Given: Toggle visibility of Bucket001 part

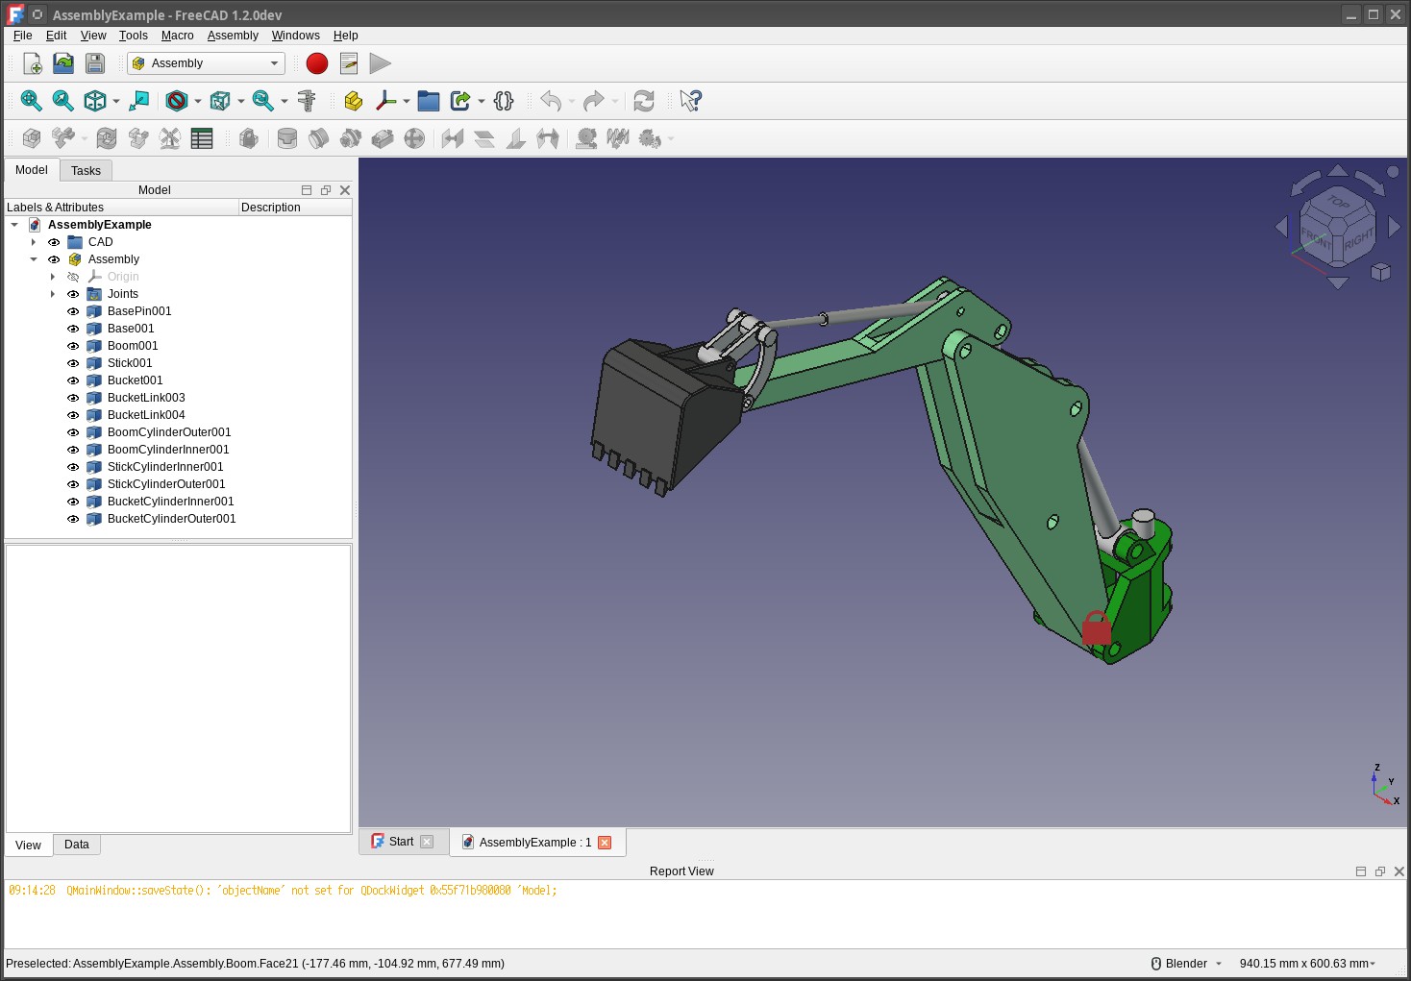Looking at the screenshot, I should [x=73, y=380].
